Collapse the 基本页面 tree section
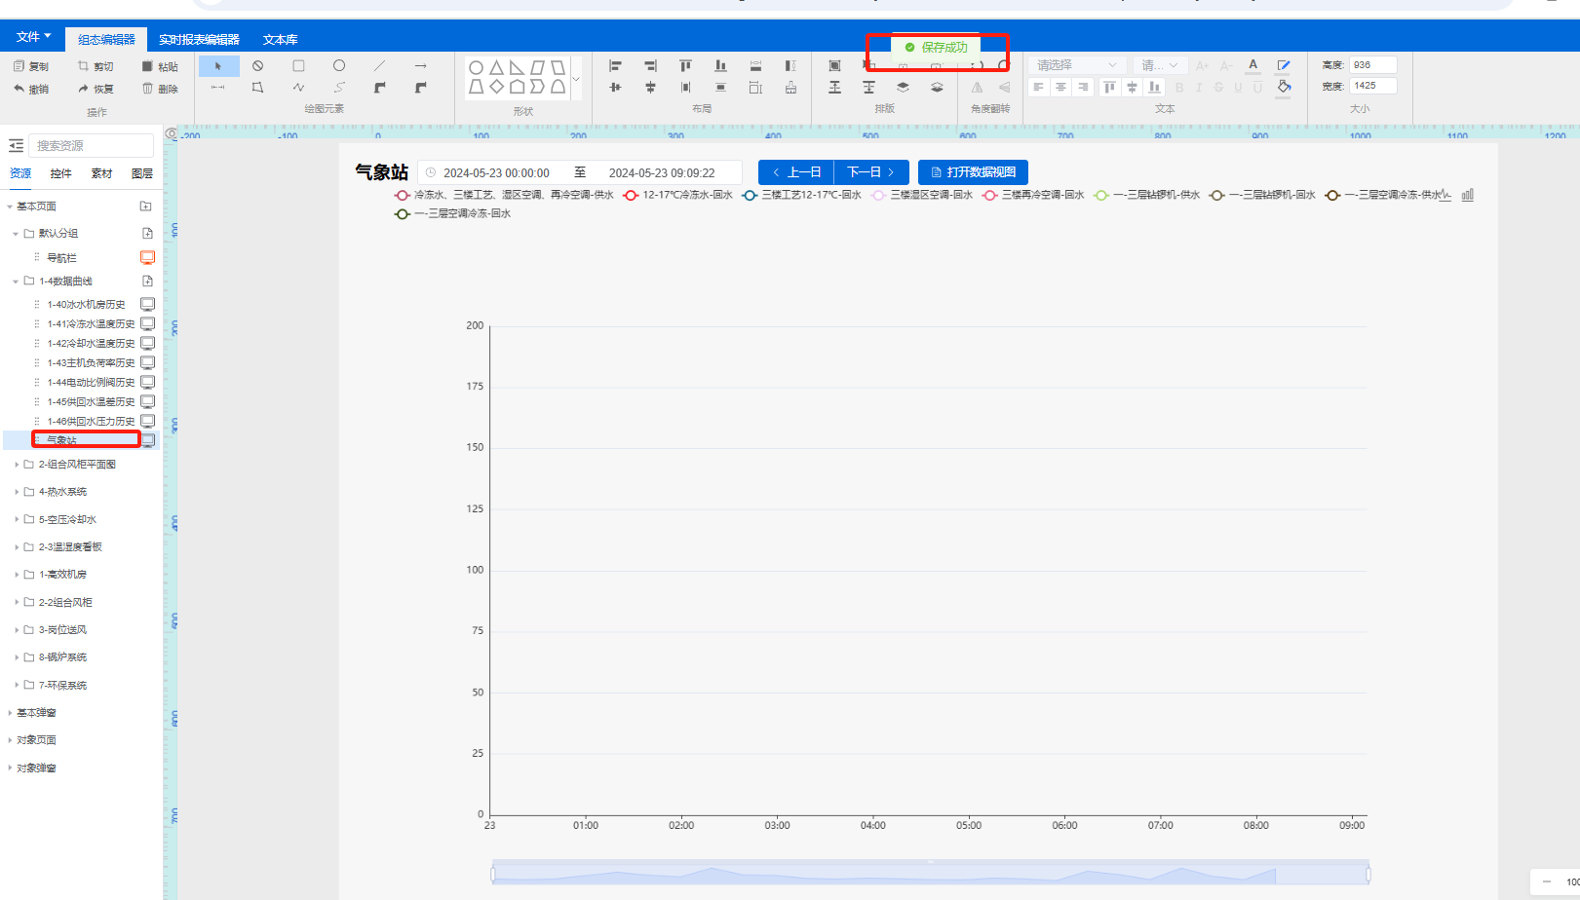This screenshot has width=1580, height=900. coord(10,206)
